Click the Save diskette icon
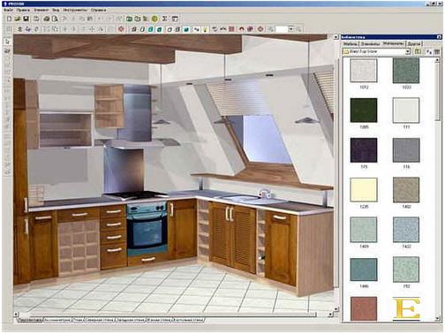Screen dimensions: 445x334 (26, 19)
